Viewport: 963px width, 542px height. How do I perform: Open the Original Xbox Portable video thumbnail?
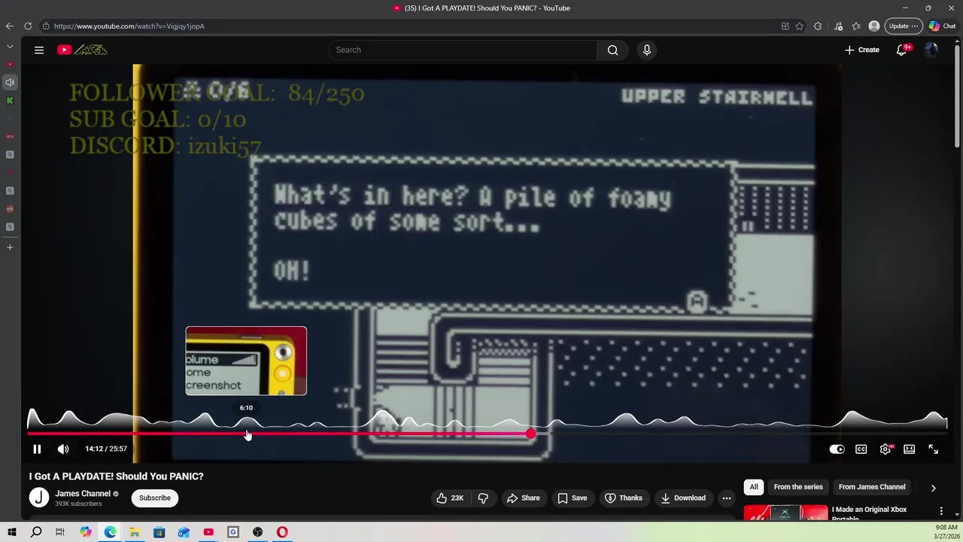click(x=785, y=513)
